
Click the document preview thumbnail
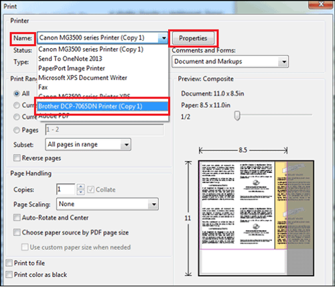pyautogui.click(x=256, y=218)
